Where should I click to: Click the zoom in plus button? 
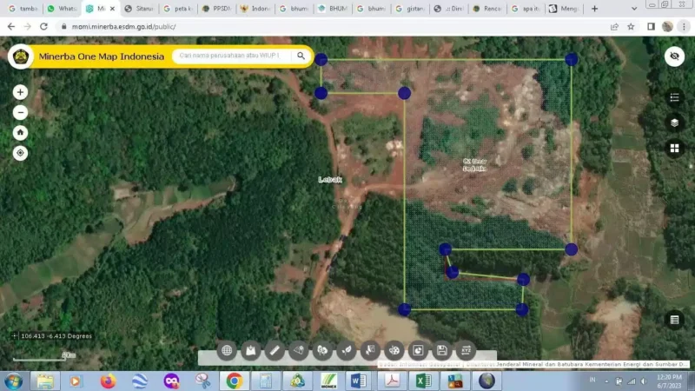tap(20, 92)
